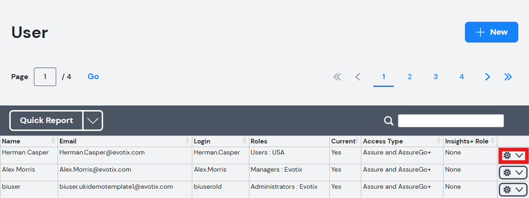Viewport: 529px width, 198px height.
Task: Select page 2 in pagination
Action: (x=410, y=77)
